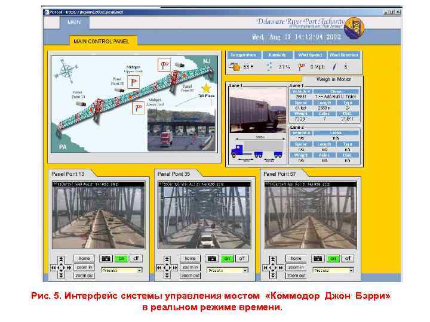Switch to the MAIN tab
The image size is (430, 322).
74,22
